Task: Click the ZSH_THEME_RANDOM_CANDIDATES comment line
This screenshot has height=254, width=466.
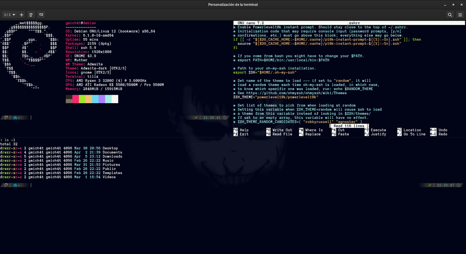Action: (298, 122)
